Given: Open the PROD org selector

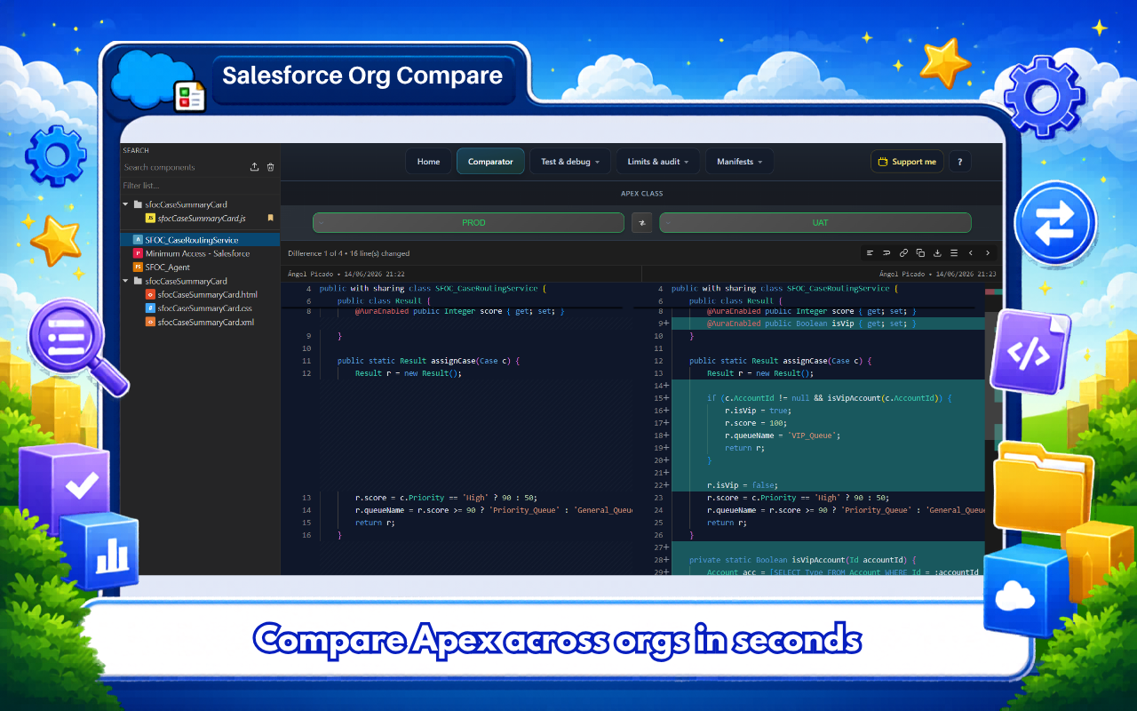Looking at the screenshot, I should [x=469, y=223].
